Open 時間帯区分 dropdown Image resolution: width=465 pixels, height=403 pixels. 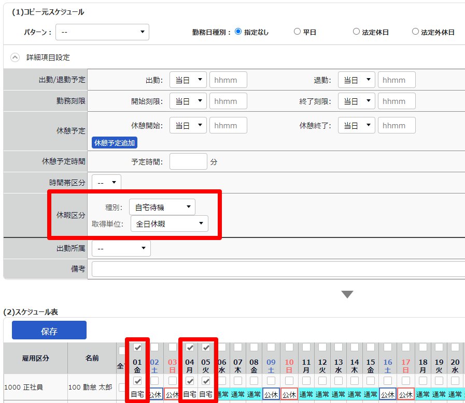pyautogui.click(x=106, y=183)
